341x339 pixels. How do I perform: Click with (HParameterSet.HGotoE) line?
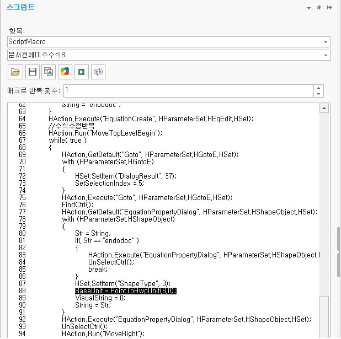(x=108, y=162)
